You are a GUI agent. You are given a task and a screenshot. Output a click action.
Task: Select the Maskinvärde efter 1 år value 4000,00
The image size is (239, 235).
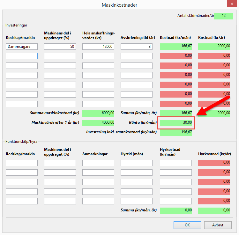point(98,122)
